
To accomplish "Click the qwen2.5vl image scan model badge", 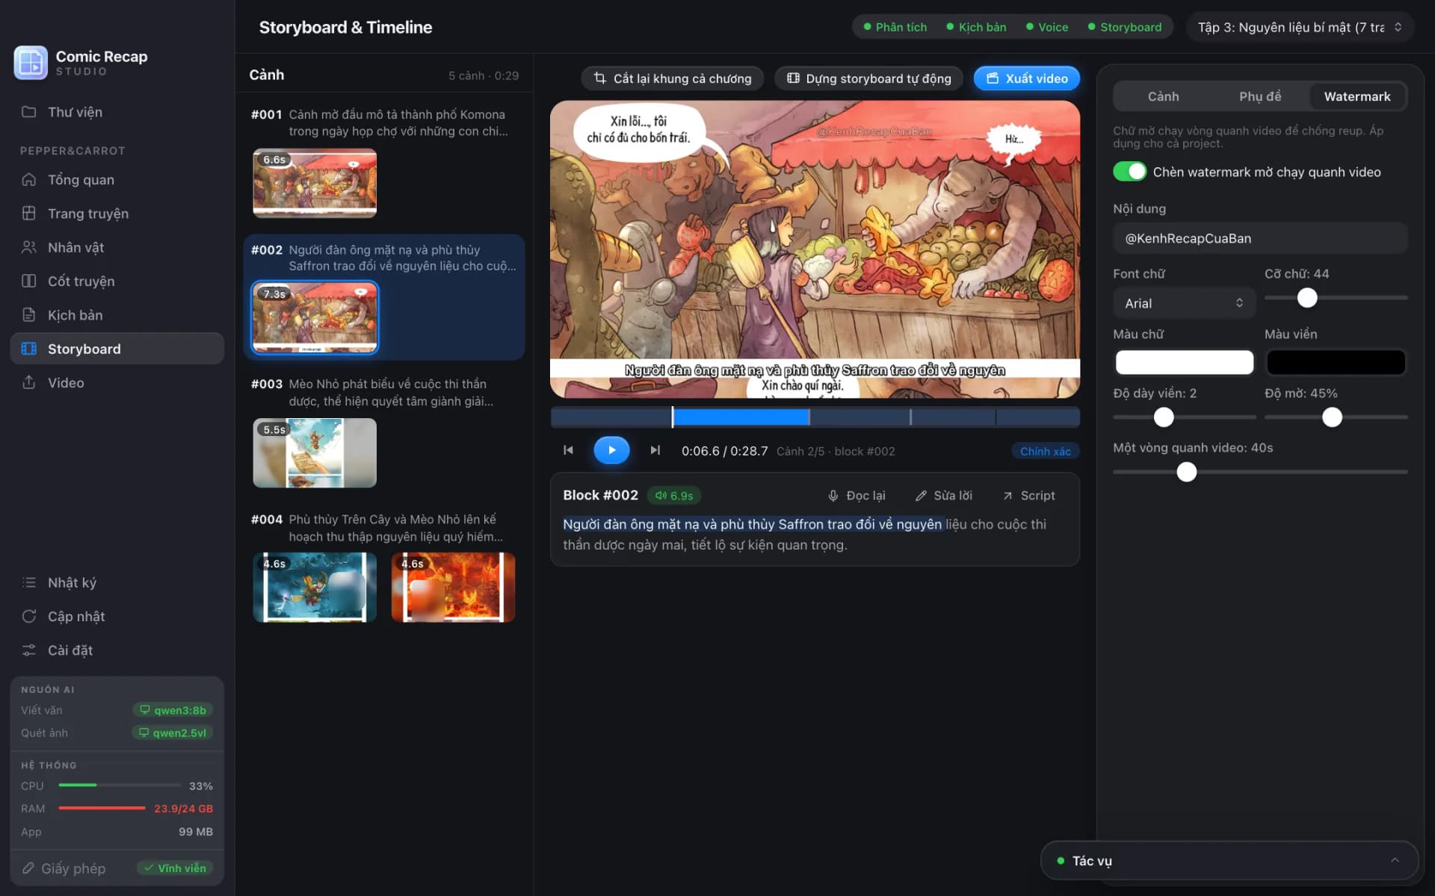I will coord(173,732).
